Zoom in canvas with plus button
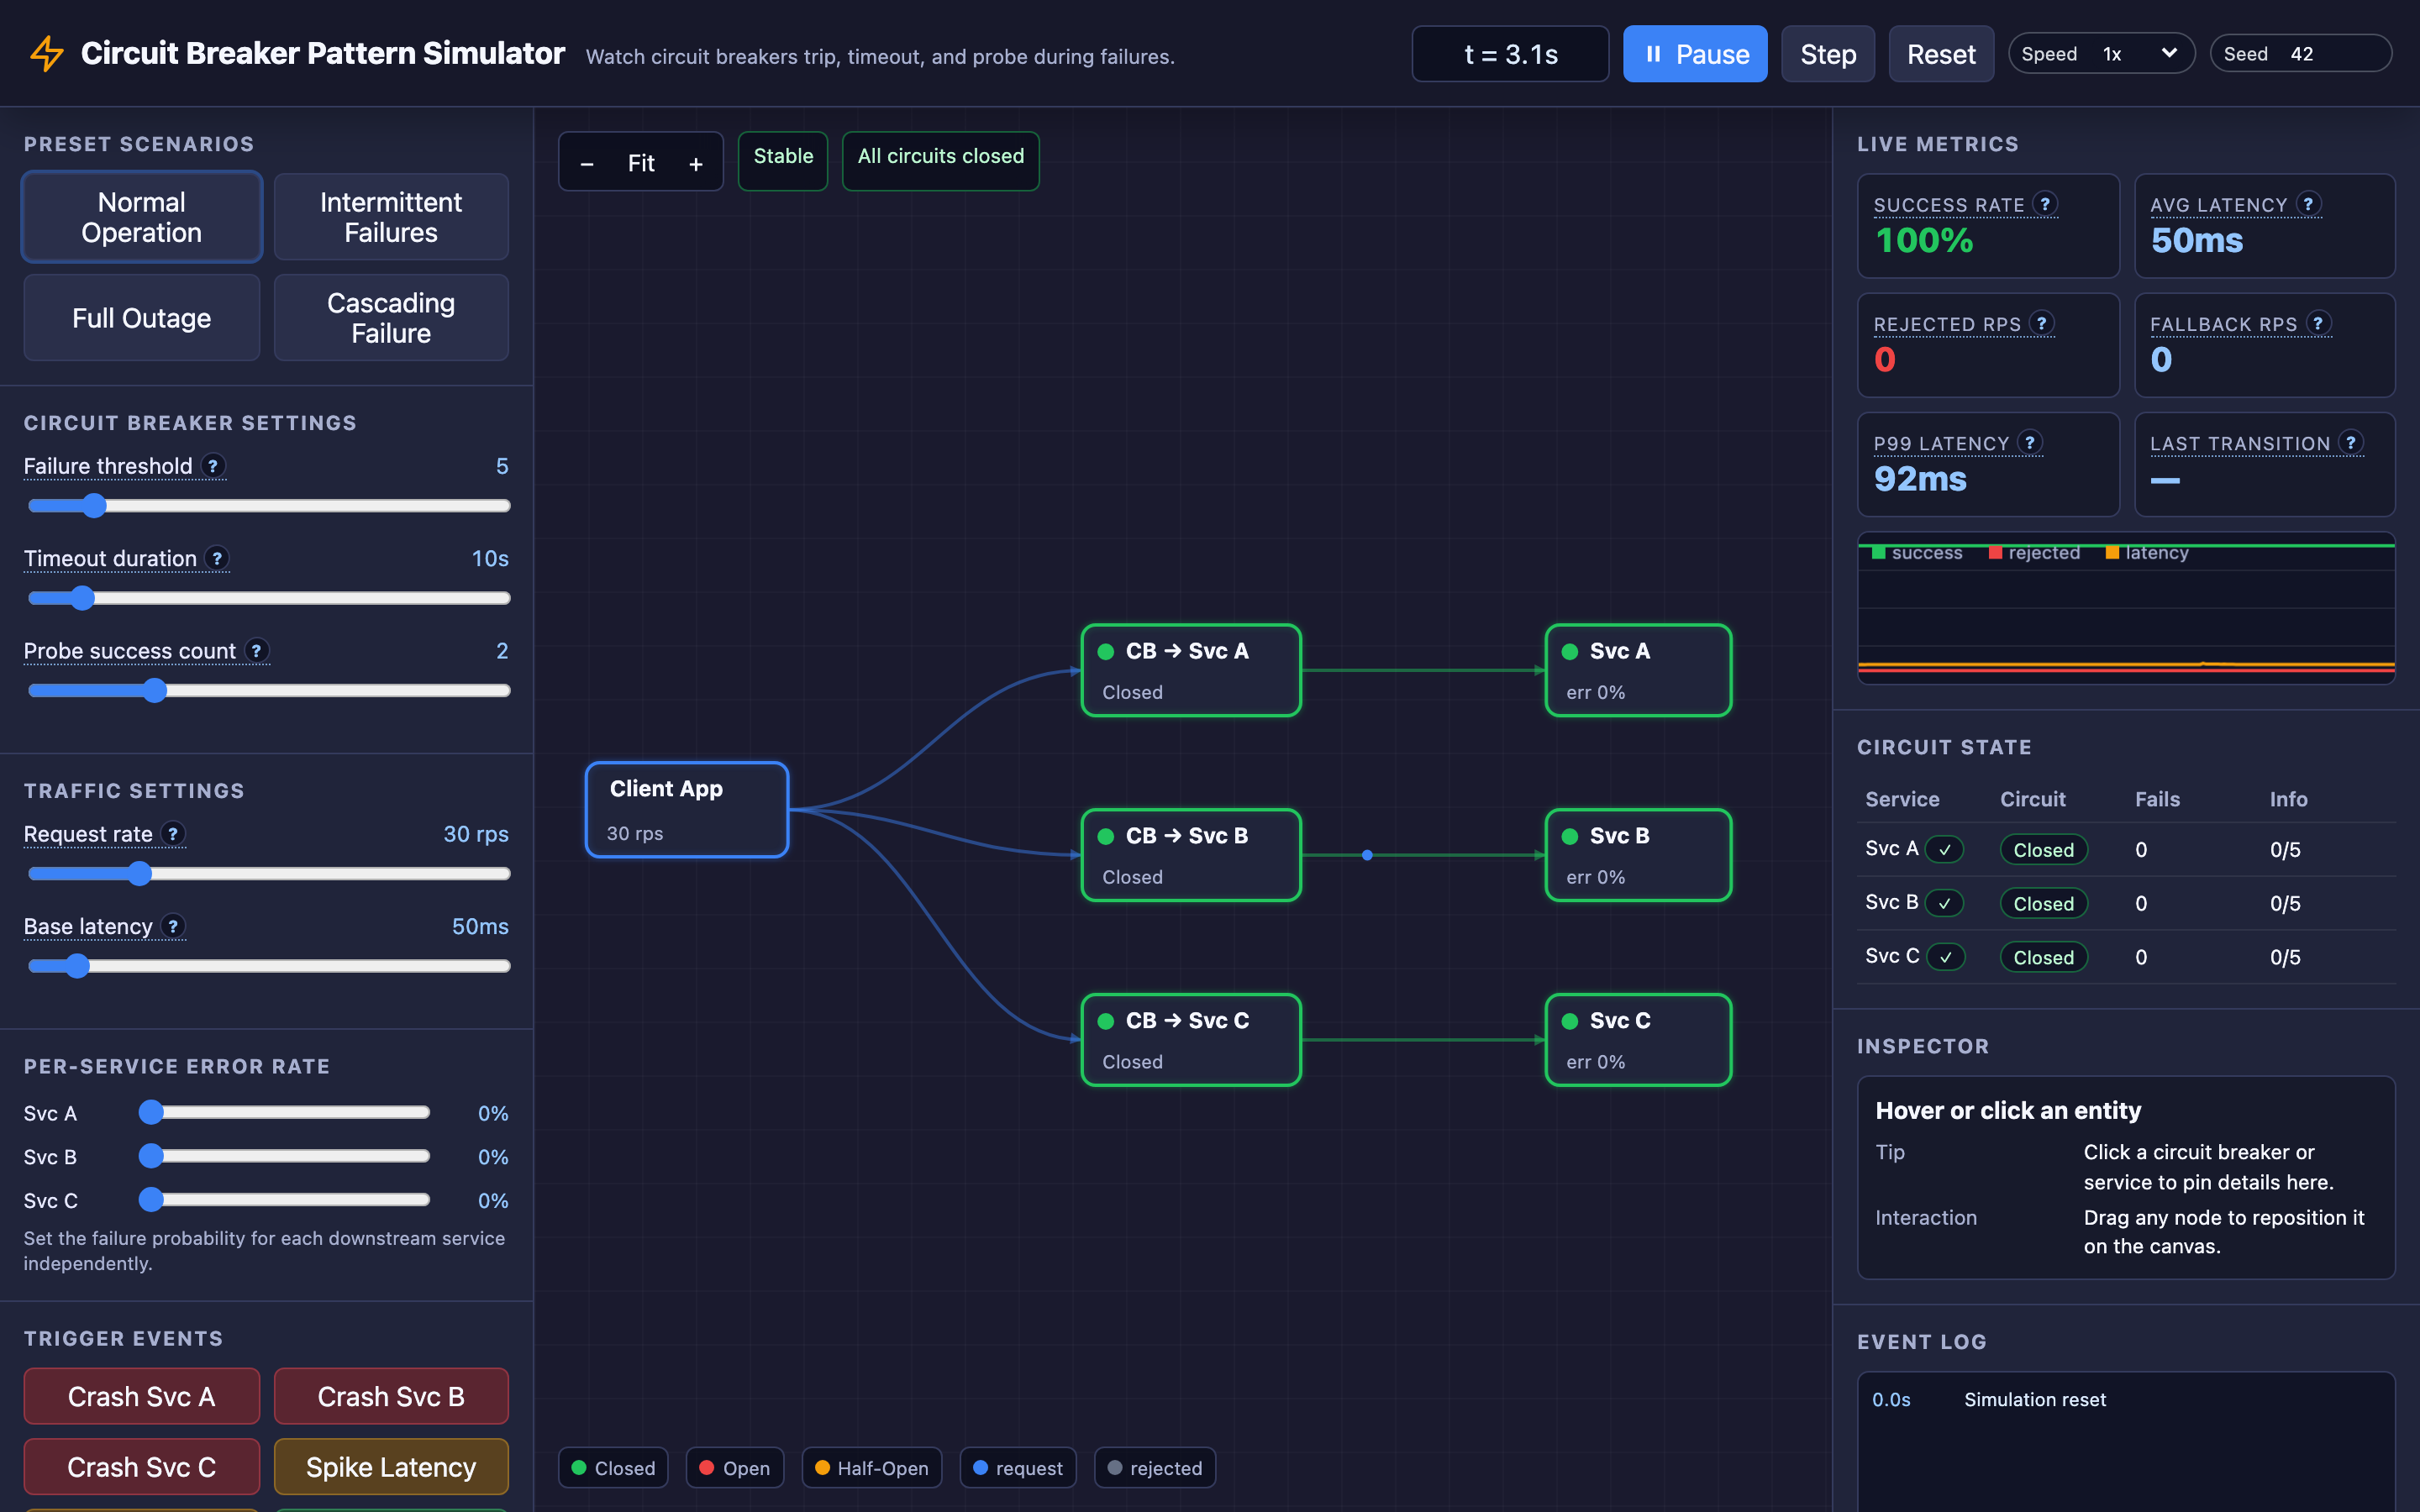 click(x=696, y=163)
